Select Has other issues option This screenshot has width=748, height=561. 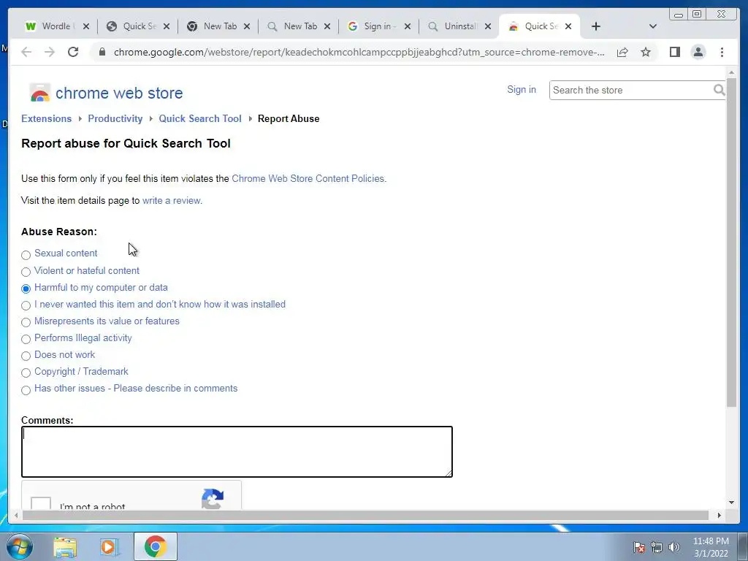point(26,390)
